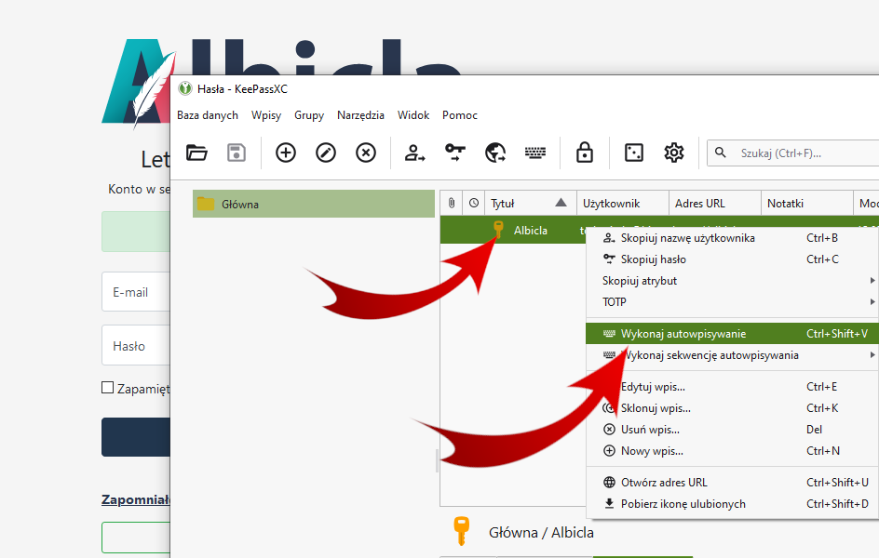The width and height of the screenshot is (879, 558).
Task: Lock database padlock icon
Action: 585,153
